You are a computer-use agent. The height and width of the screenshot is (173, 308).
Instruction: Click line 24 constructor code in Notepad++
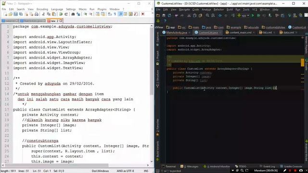[x=86, y=146]
